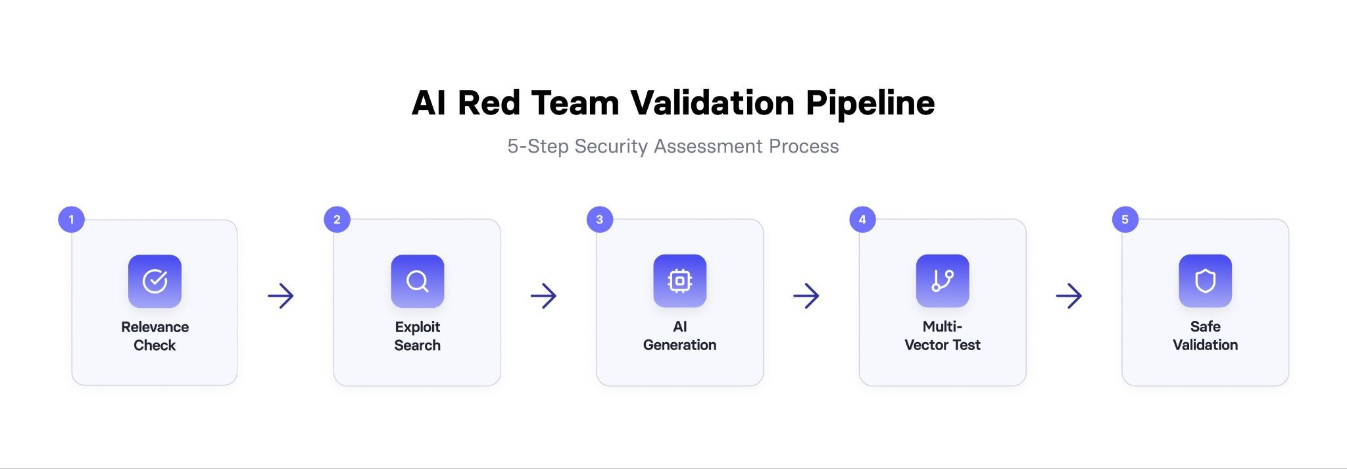Screen dimensions: 1347x469
Task: Select the "Relevance Check" label text
Action: (155, 336)
